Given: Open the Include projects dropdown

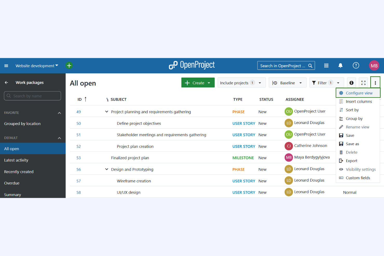Looking at the screenshot, I should tap(241, 83).
